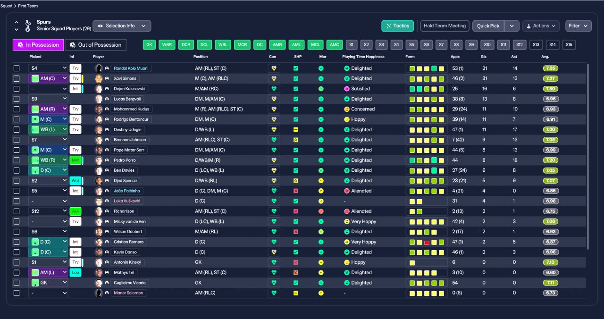The width and height of the screenshot is (604, 319).
Task: Click the Unh info badge for Pedro Porro
Action: [75, 160]
